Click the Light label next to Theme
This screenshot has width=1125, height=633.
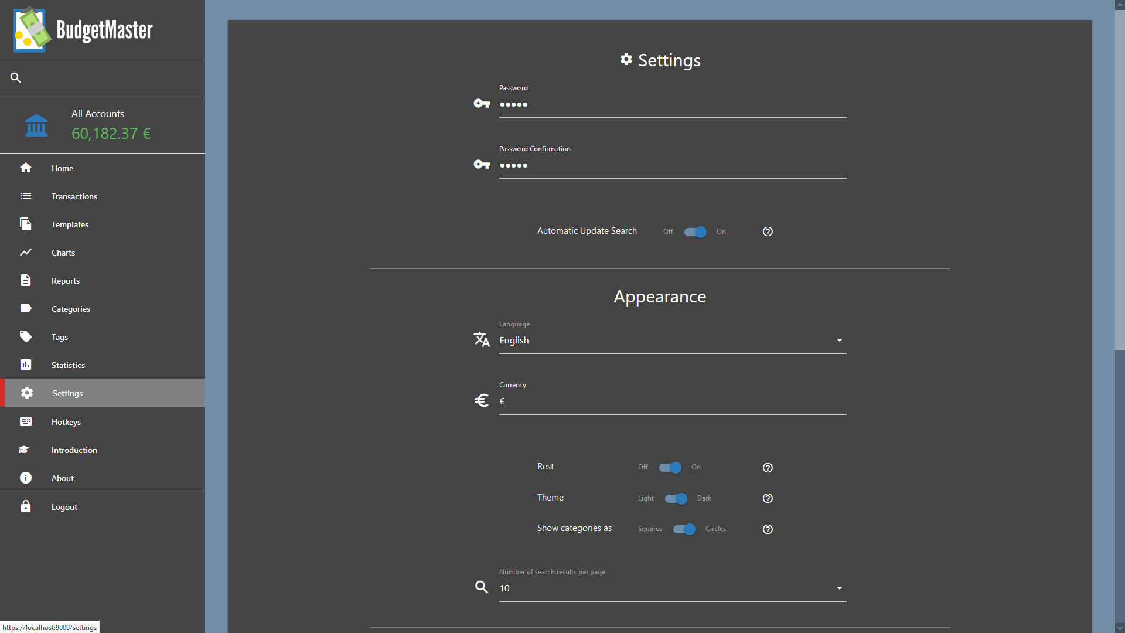tap(646, 498)
